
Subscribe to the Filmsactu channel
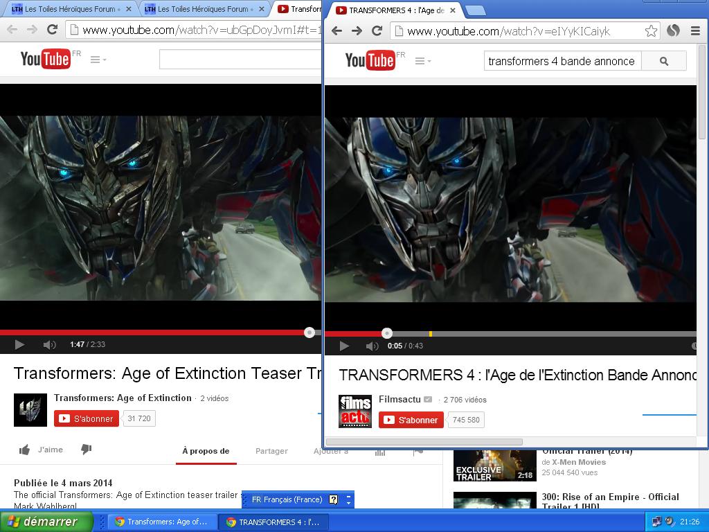pyautogui.click(x=411, y=420)
